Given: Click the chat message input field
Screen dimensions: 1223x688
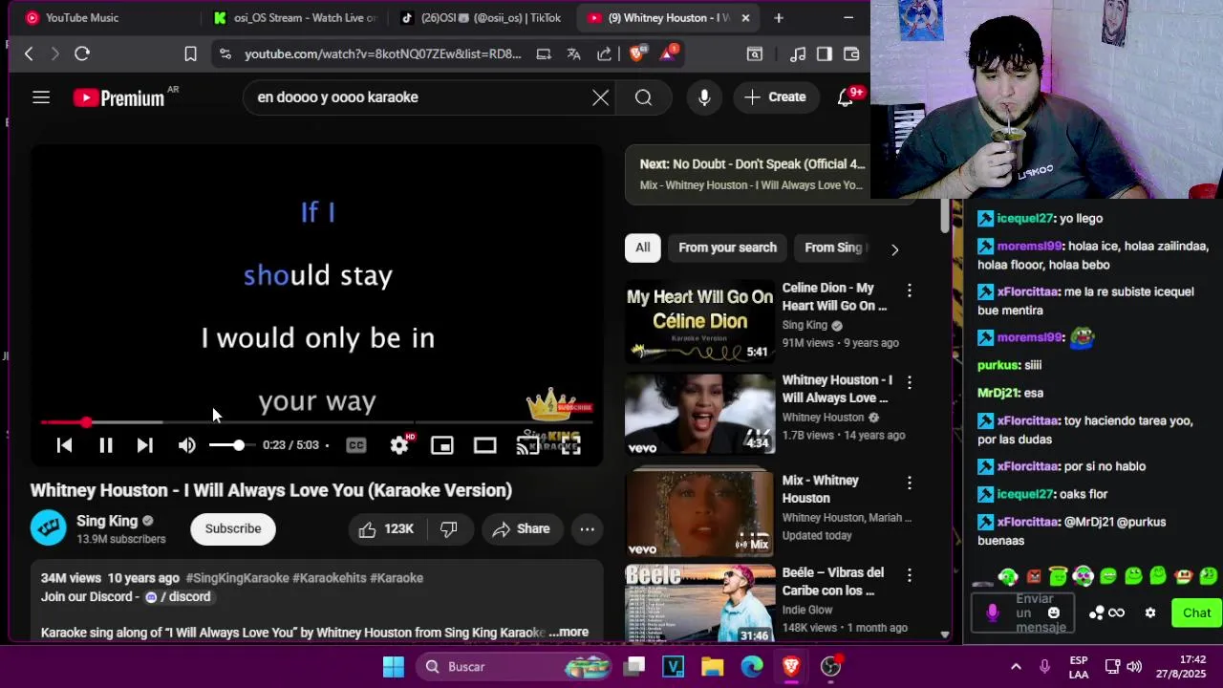Looking at the screenshot, I should [1022, 613].
